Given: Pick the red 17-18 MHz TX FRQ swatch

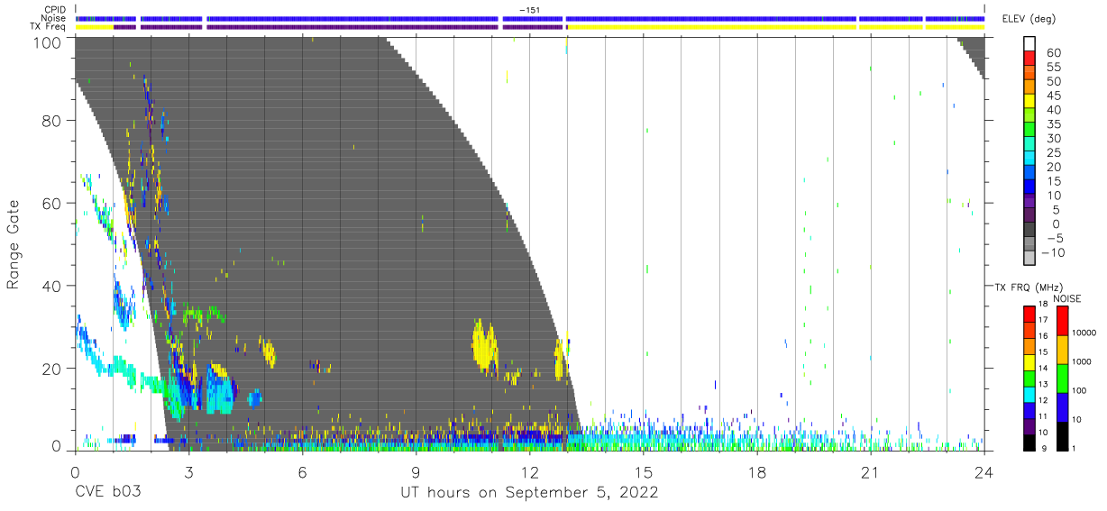Looking at the screenshot, I should (x=1030, y=314).
